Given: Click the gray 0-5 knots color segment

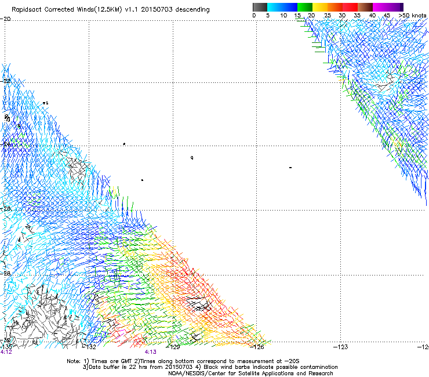Looking at the screenshot, I should pyautogui.click(x=260, y=7).
